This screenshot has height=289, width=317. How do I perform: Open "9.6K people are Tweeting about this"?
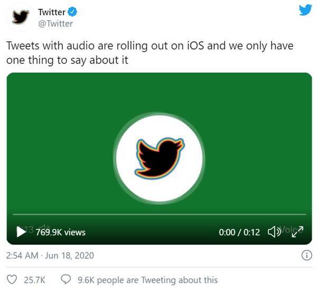click(147, 279)
